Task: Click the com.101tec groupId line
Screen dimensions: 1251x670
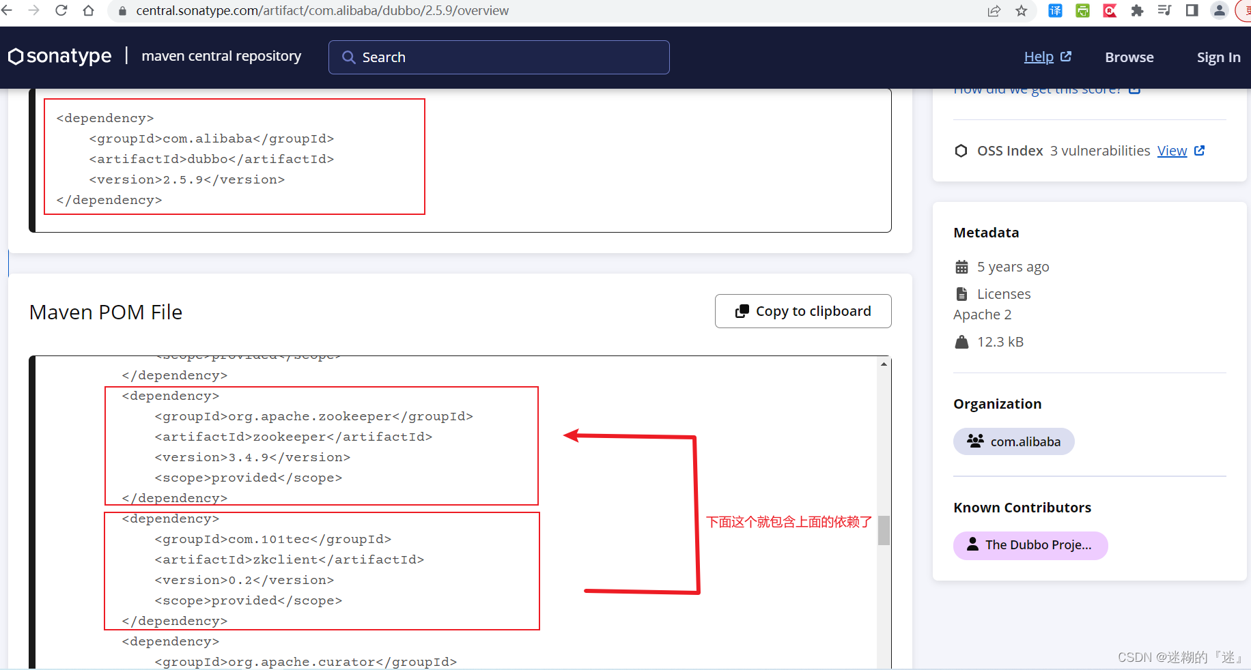Action: pyautogui.click(x=273, y=539)
